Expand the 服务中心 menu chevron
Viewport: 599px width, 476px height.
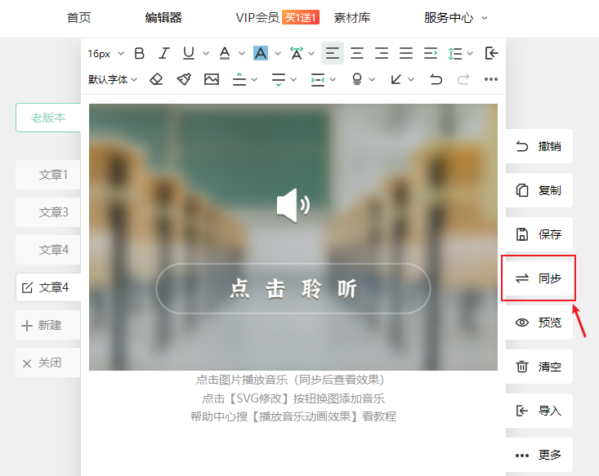pos(485,18)
